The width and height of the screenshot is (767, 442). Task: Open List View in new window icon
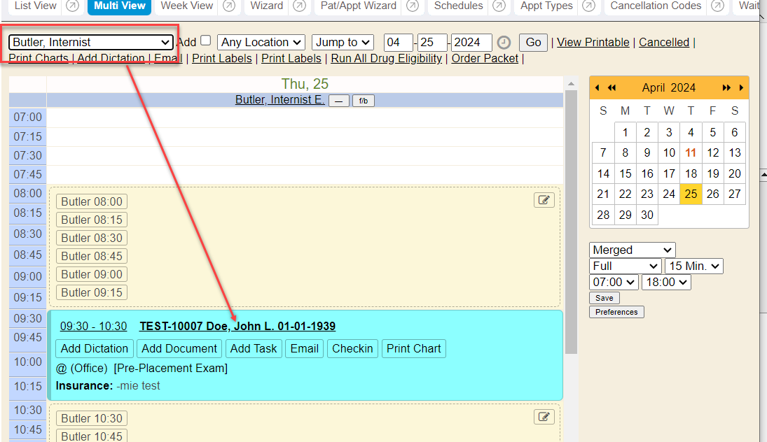click(x=72, y=6)
